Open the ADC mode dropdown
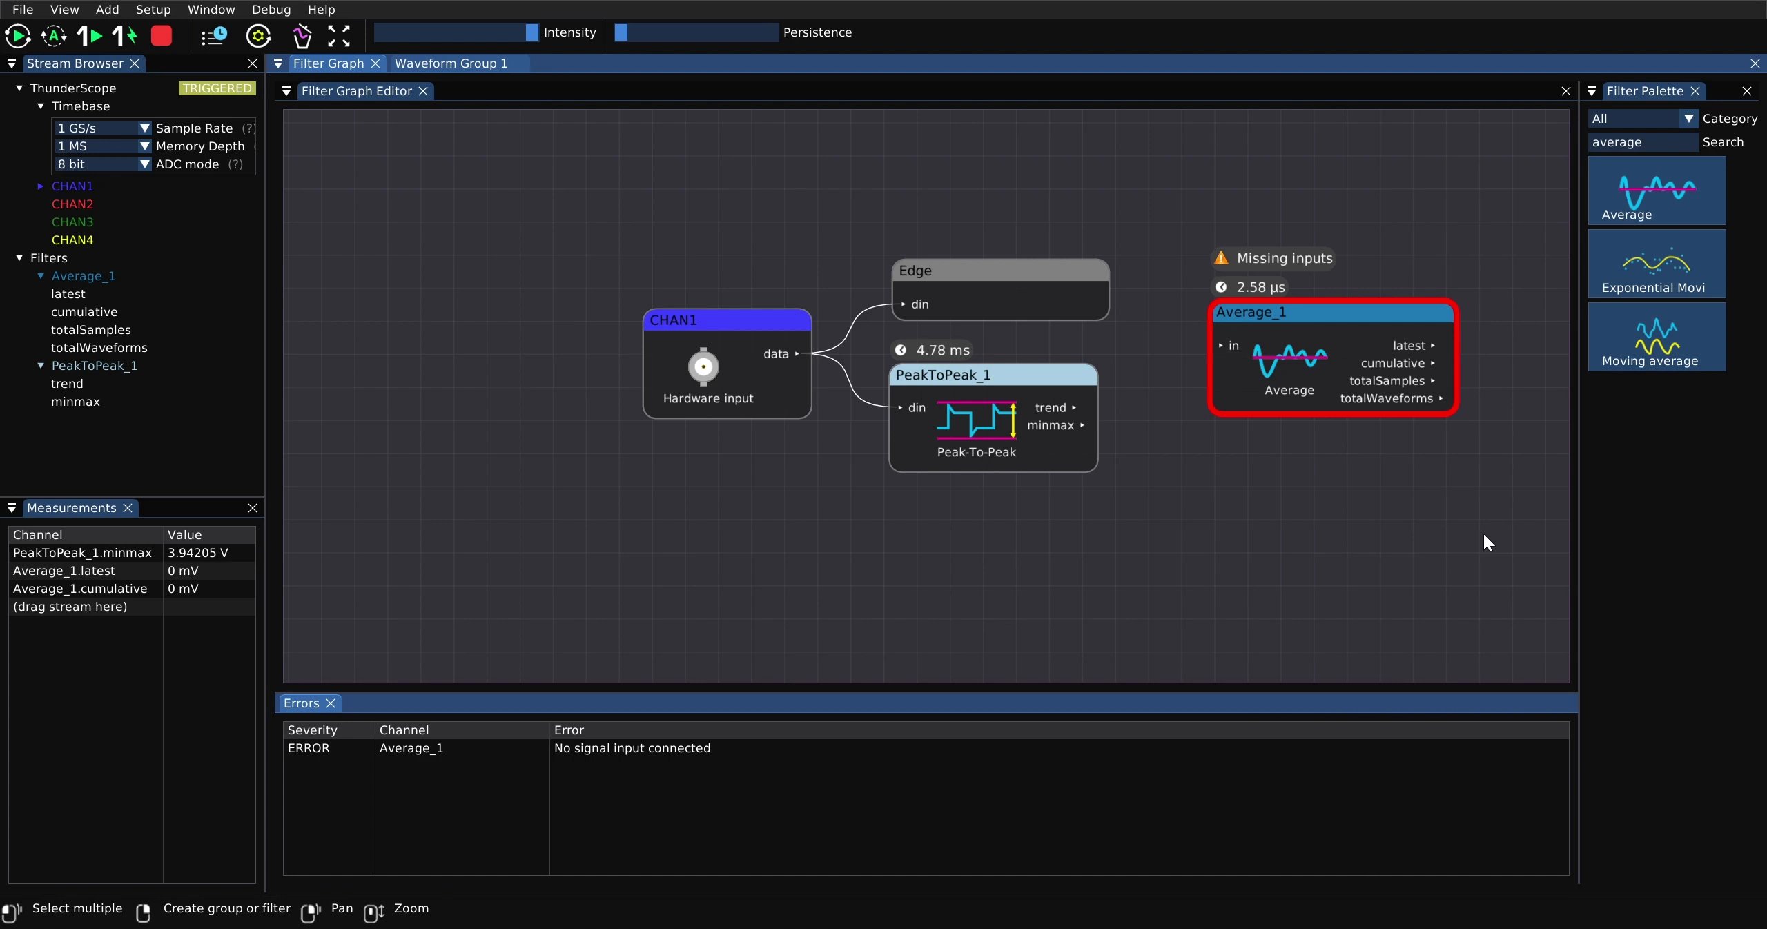The image size is (1767, 929). 103,164
